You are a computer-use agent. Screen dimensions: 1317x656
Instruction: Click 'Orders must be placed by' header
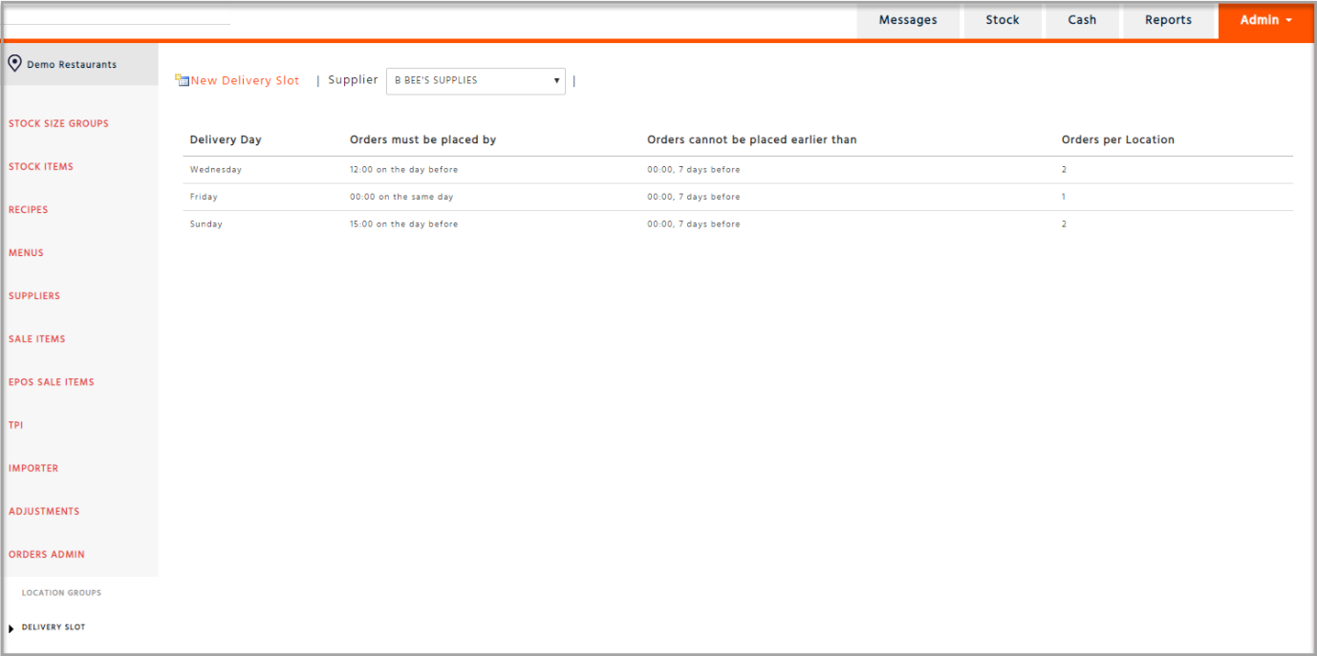[422, 139]
